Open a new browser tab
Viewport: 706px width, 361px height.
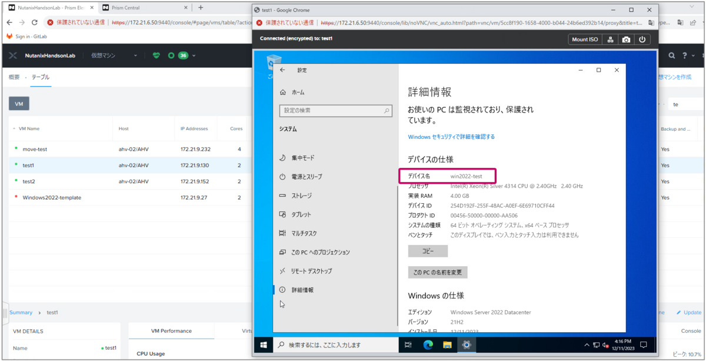coord(201,8)
